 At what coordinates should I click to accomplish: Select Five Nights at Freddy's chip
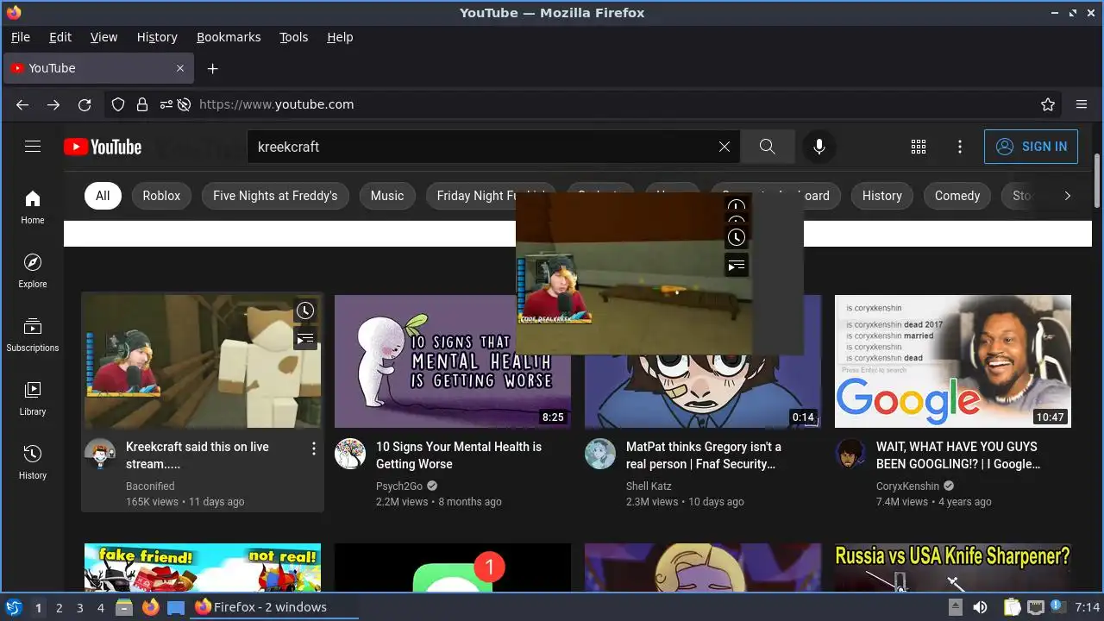point(275,196)
